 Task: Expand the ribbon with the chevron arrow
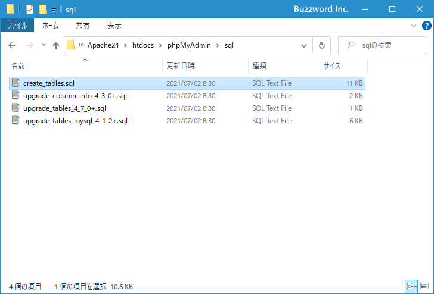pyautogui.click(x=414, y=26)
